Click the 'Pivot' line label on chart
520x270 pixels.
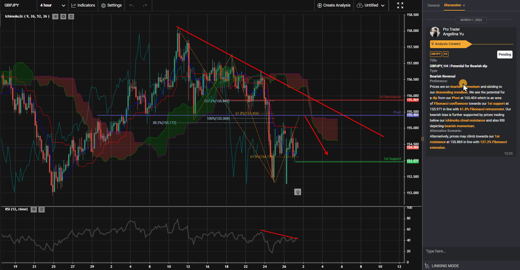pos(397,112)
